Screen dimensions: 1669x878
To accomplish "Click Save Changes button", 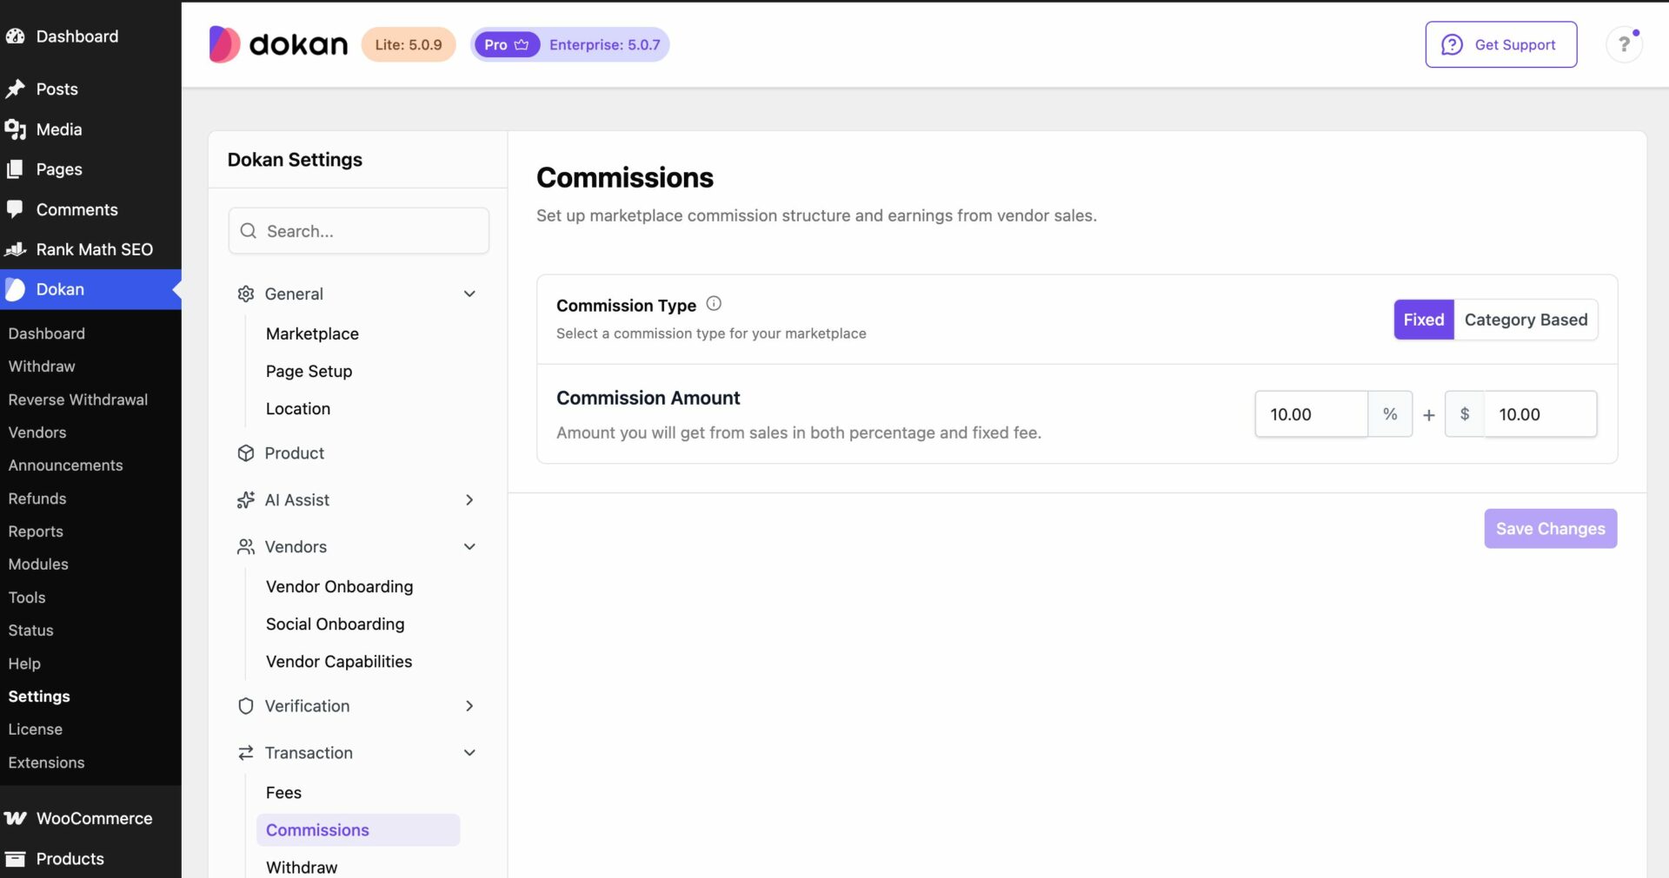I will tap(1551, 528).
